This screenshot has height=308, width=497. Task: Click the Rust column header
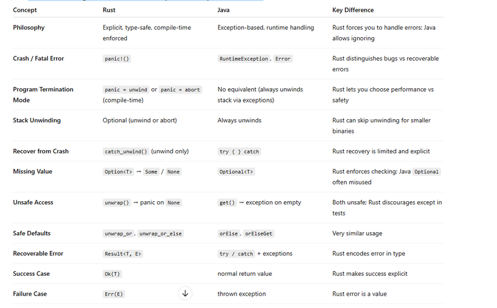click(x=109, y=10)
